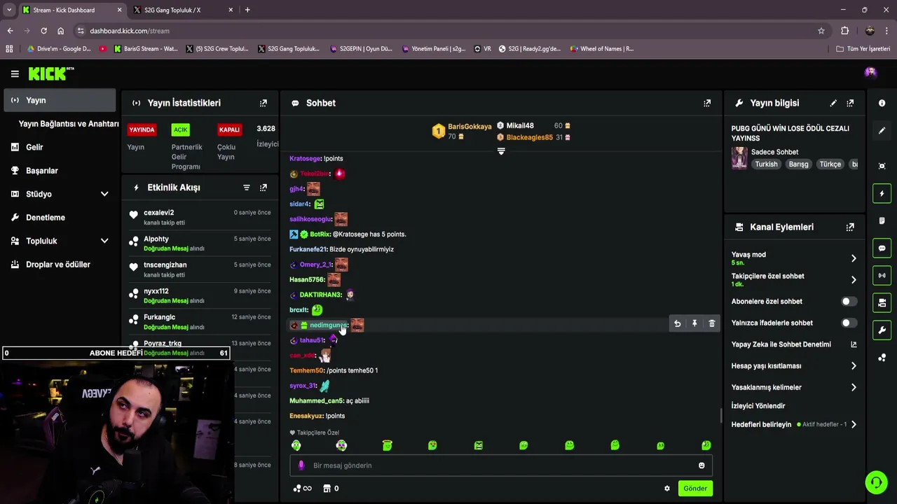The height and width of the screenshot is (504, 897).
Task: Toggle the lightning activity panel in the right sidebar
Action: [x=882, y=194]
